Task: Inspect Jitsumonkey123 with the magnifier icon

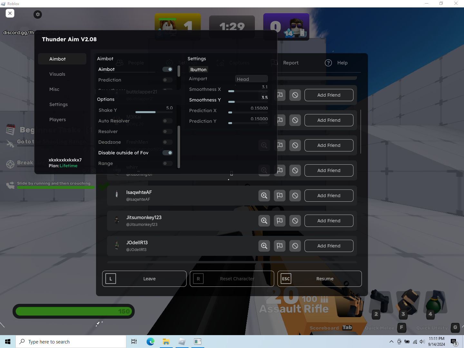Action: coord(264,221)
